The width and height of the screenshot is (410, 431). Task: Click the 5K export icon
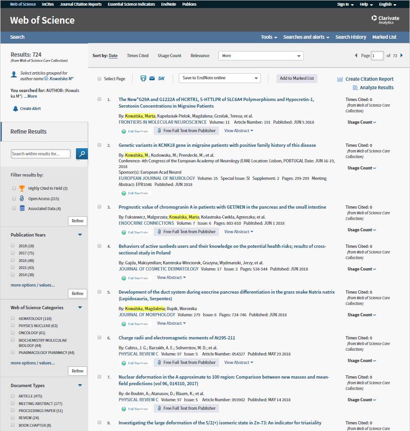coord(161,78)
